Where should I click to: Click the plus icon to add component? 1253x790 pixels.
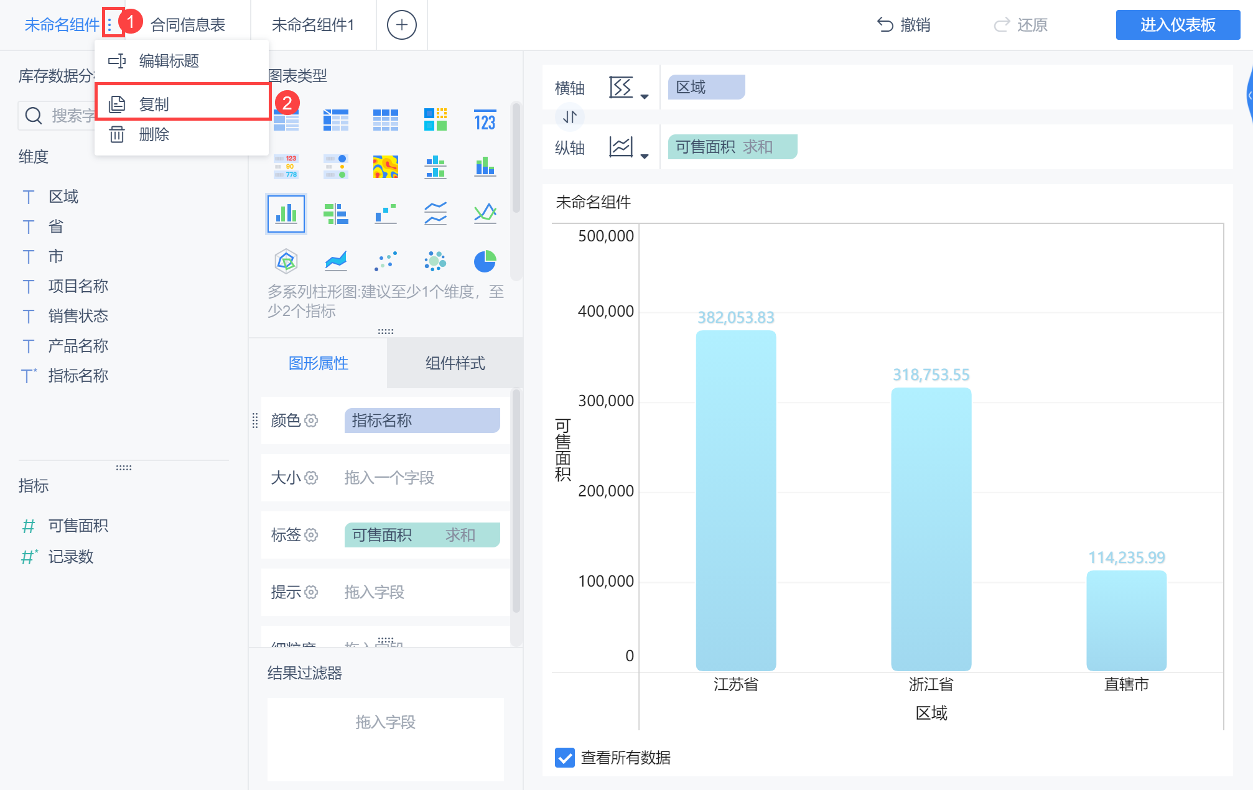point(401,25)
